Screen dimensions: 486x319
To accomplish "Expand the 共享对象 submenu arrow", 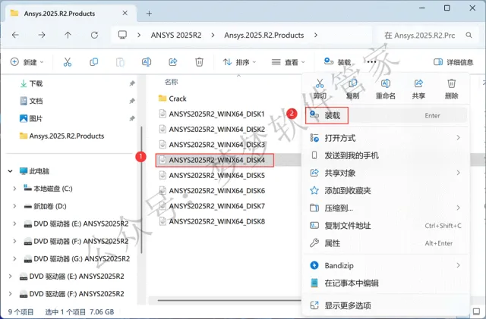I will pyautogui.click(x=458, y=173).
